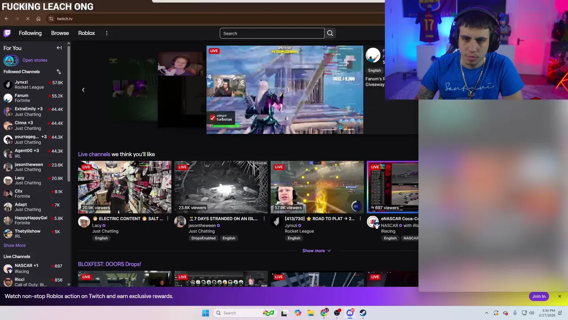Open options menu for jasontheween stream card
Image resolution: width=568 pixels, height=320 pixels.
pos(264,219)
